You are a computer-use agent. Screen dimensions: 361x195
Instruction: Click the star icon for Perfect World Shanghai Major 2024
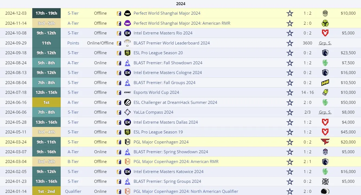pyautogui.click(x=290, y=13)
